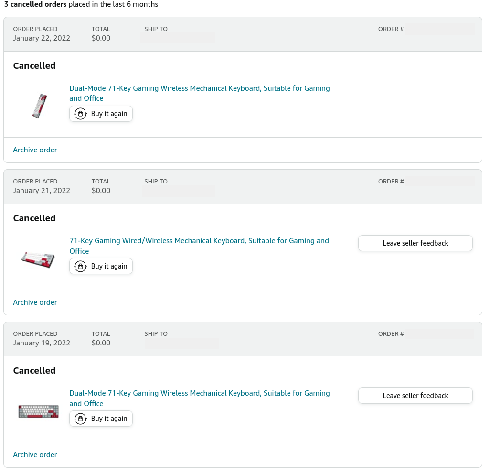The height and width of the screenshot is (473, 490).
Task: Leave seller feedback for January 19 order
Action: 415,396
